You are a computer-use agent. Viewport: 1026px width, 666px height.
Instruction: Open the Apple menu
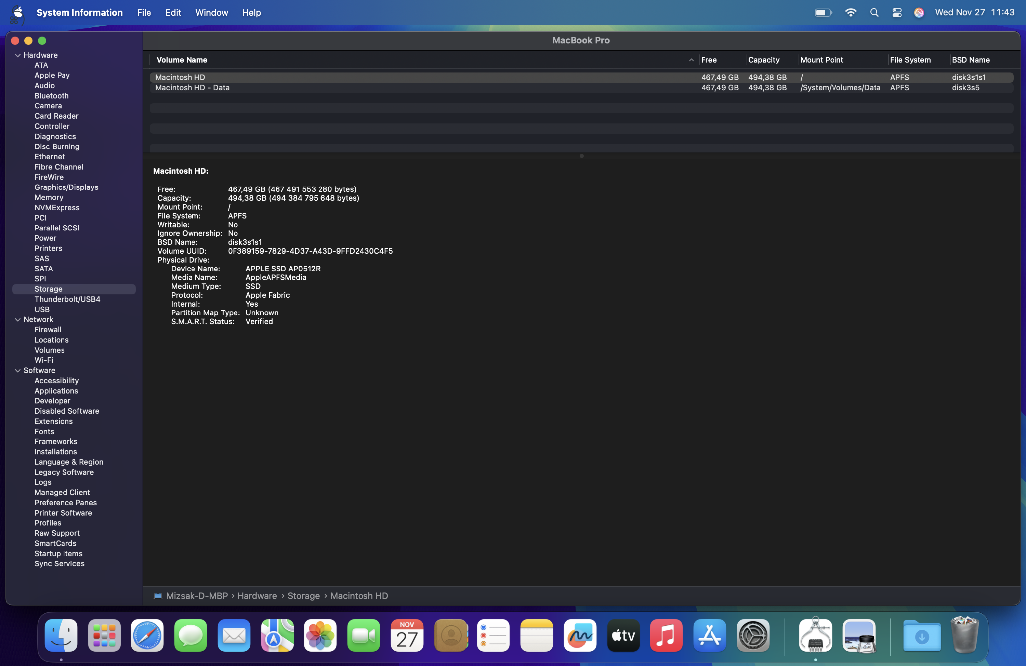18,12
